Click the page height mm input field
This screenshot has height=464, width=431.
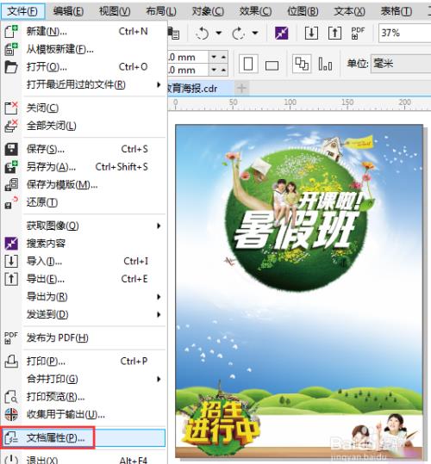188,70
